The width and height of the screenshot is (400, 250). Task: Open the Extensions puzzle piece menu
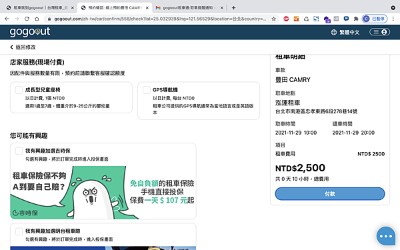pyautogui.click(x=356, y=19)
